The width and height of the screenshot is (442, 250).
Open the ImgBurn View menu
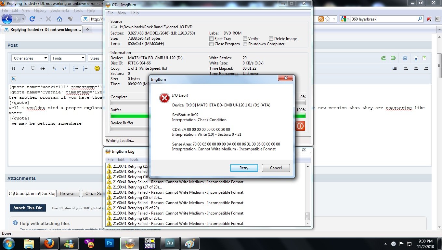pyautogui.click(x=122, y=13)
